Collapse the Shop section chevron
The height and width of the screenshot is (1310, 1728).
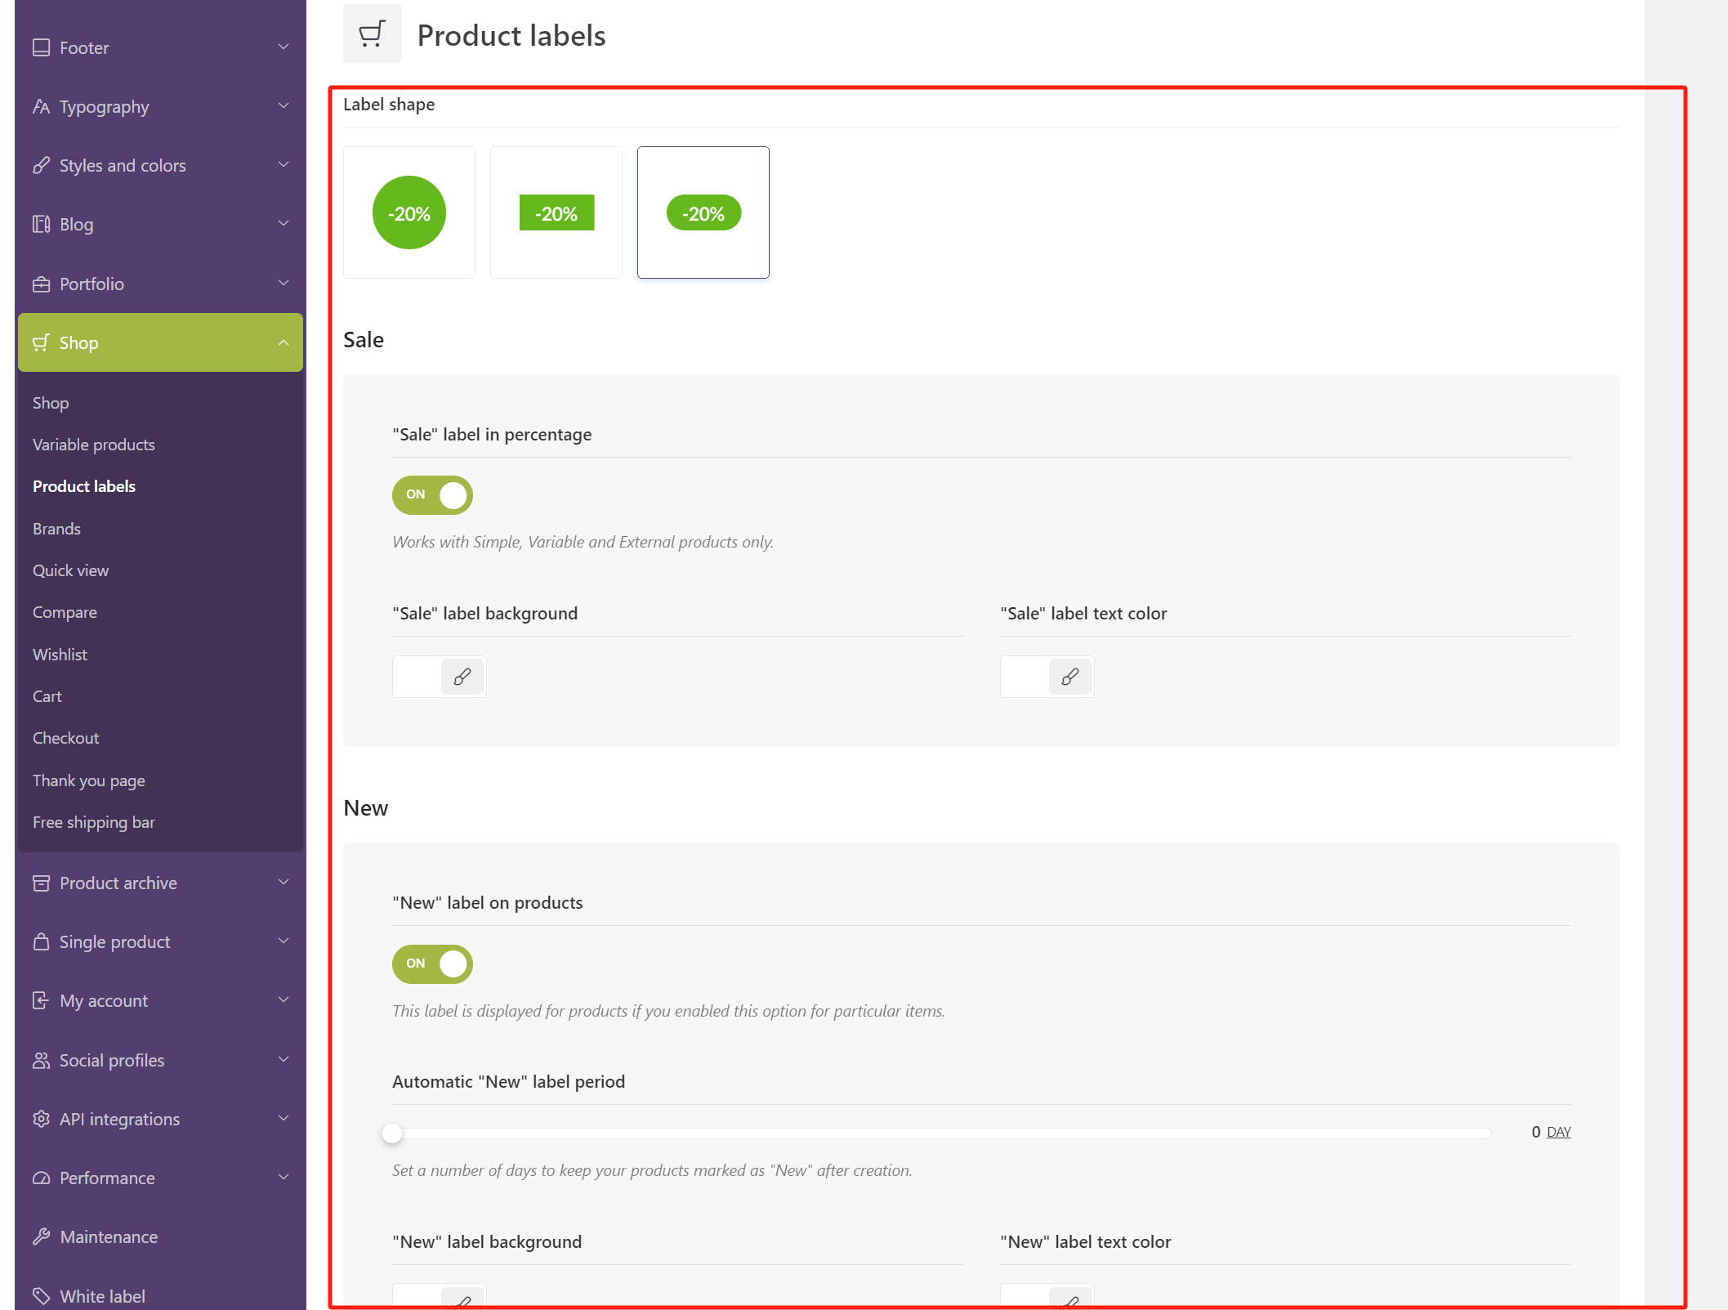tap(284, 343)
